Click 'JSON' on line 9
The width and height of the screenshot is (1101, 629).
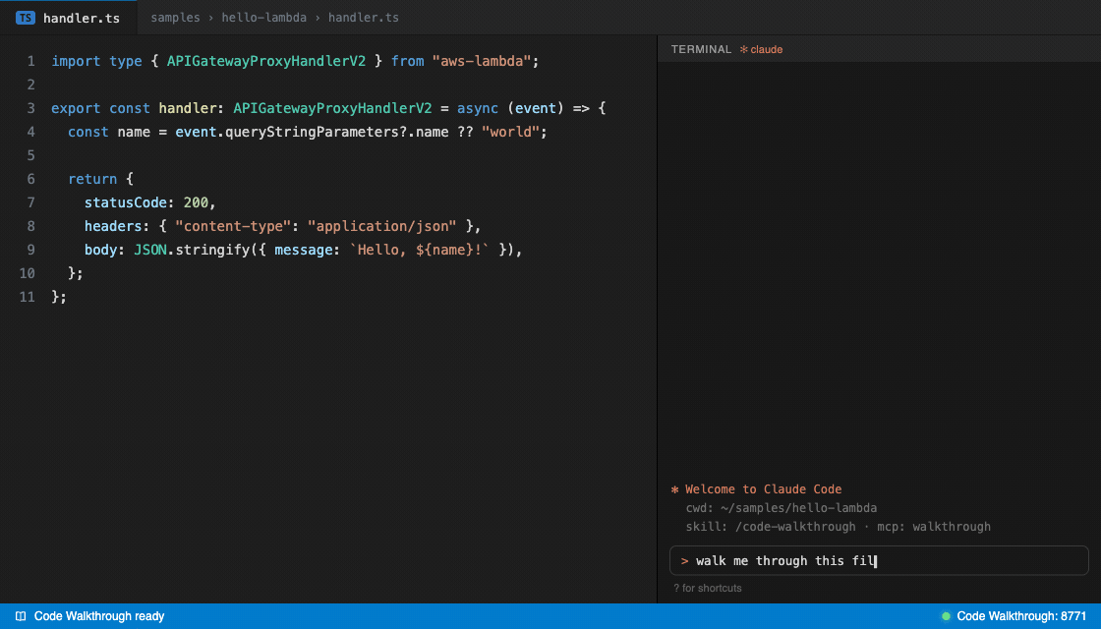[x=150, y=250]
